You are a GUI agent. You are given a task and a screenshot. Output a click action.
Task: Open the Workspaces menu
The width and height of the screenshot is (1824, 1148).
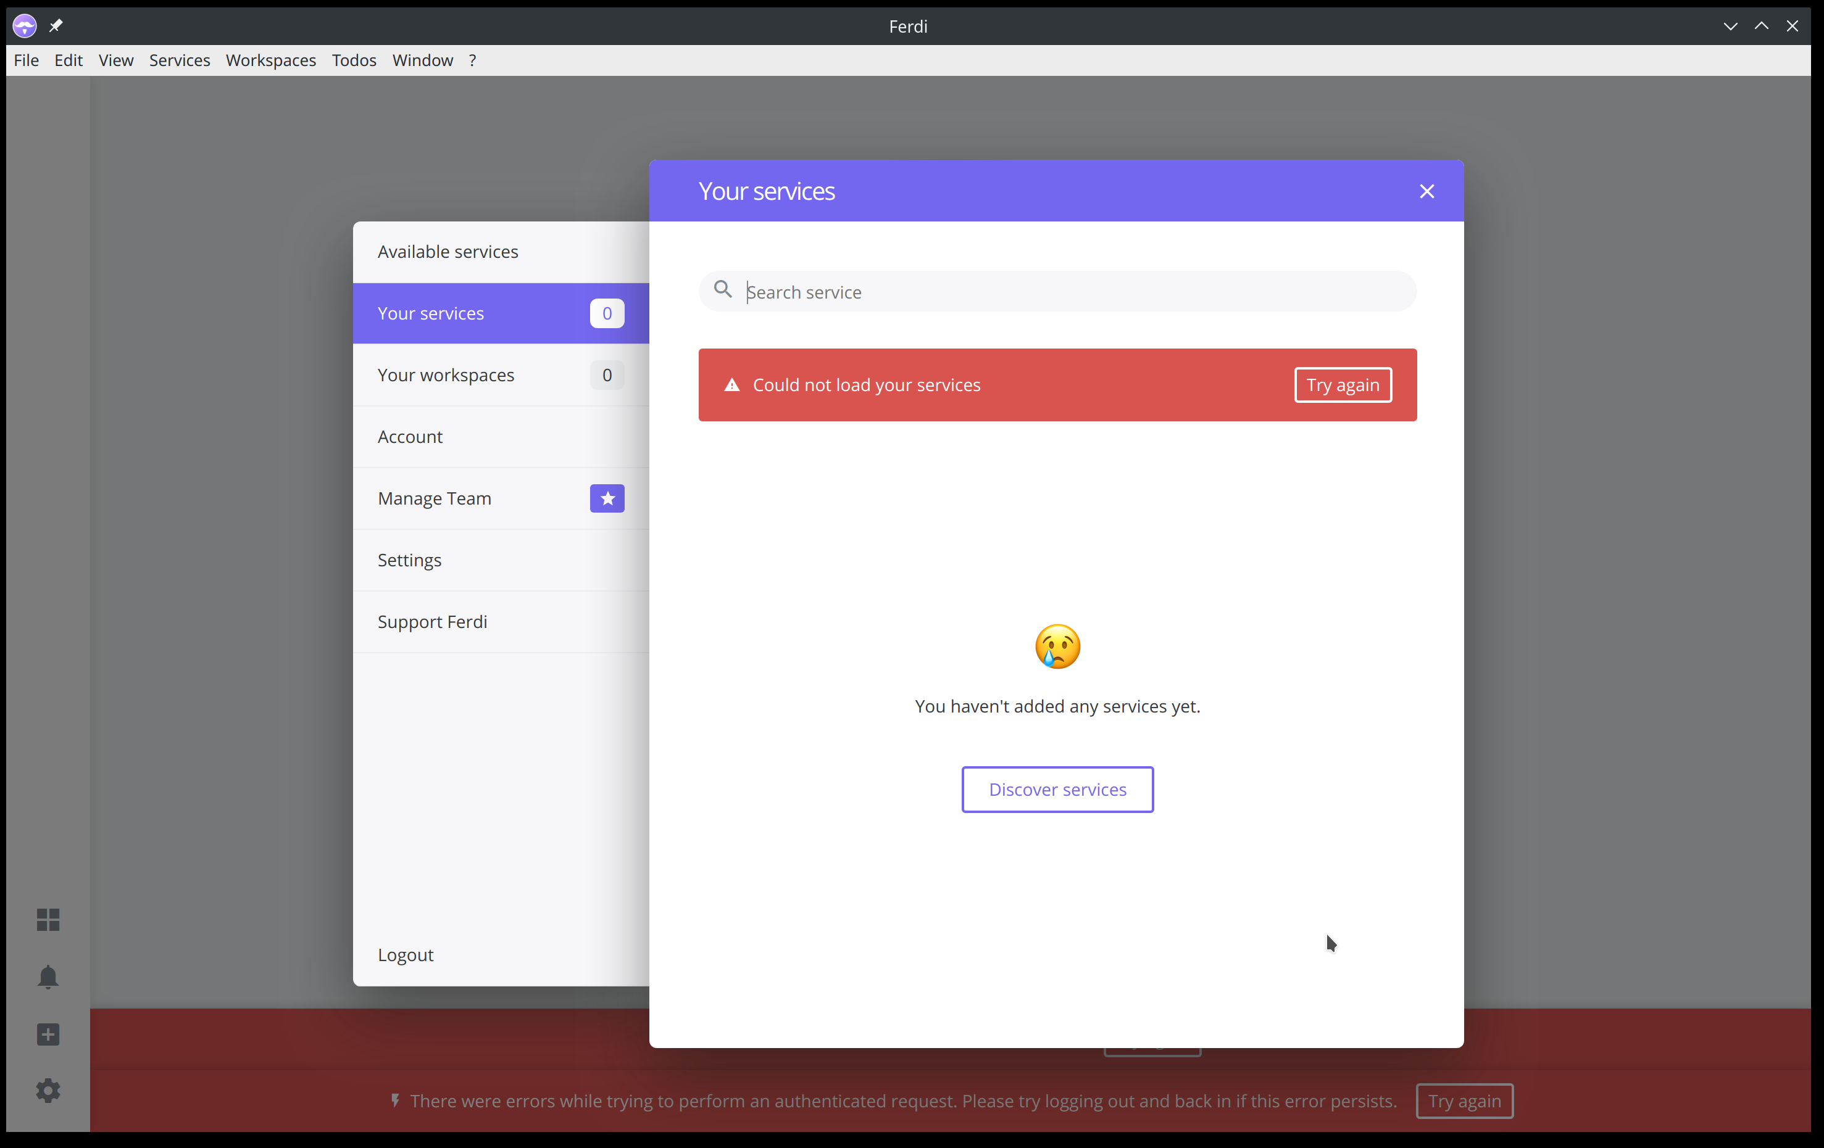(x=270, y=60)
